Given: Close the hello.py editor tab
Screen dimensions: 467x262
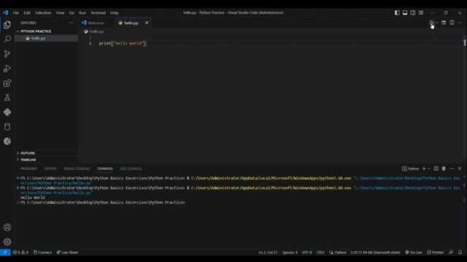Looking at the screenshot, I should pyautogui.click(x=147, y=23).
